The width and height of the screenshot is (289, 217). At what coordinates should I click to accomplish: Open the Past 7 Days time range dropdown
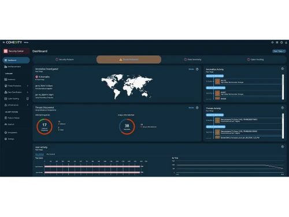(279, 51)
